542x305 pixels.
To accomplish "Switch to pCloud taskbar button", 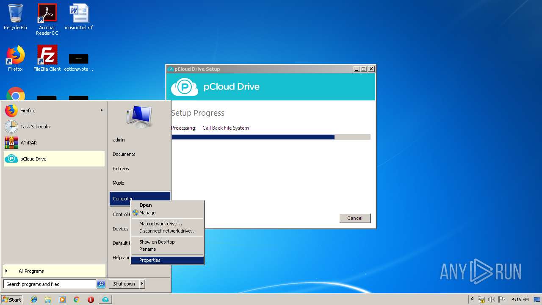I will click(105, 299).
